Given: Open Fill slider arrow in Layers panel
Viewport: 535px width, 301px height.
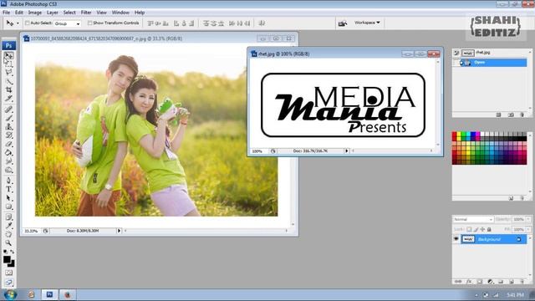Looking at the screenshot, I should (x=528, y=229).
